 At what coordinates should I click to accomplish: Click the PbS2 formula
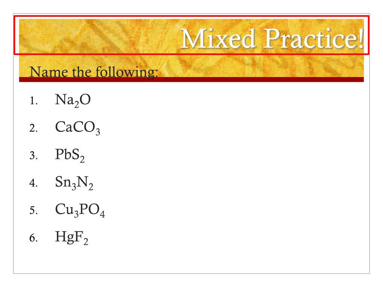click(x=70, y=155)
